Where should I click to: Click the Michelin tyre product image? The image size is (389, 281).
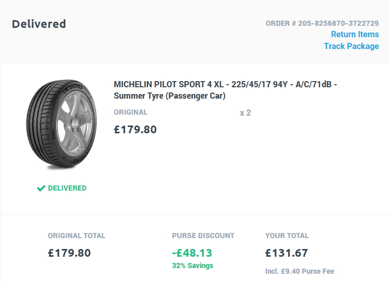coord(62,124)
